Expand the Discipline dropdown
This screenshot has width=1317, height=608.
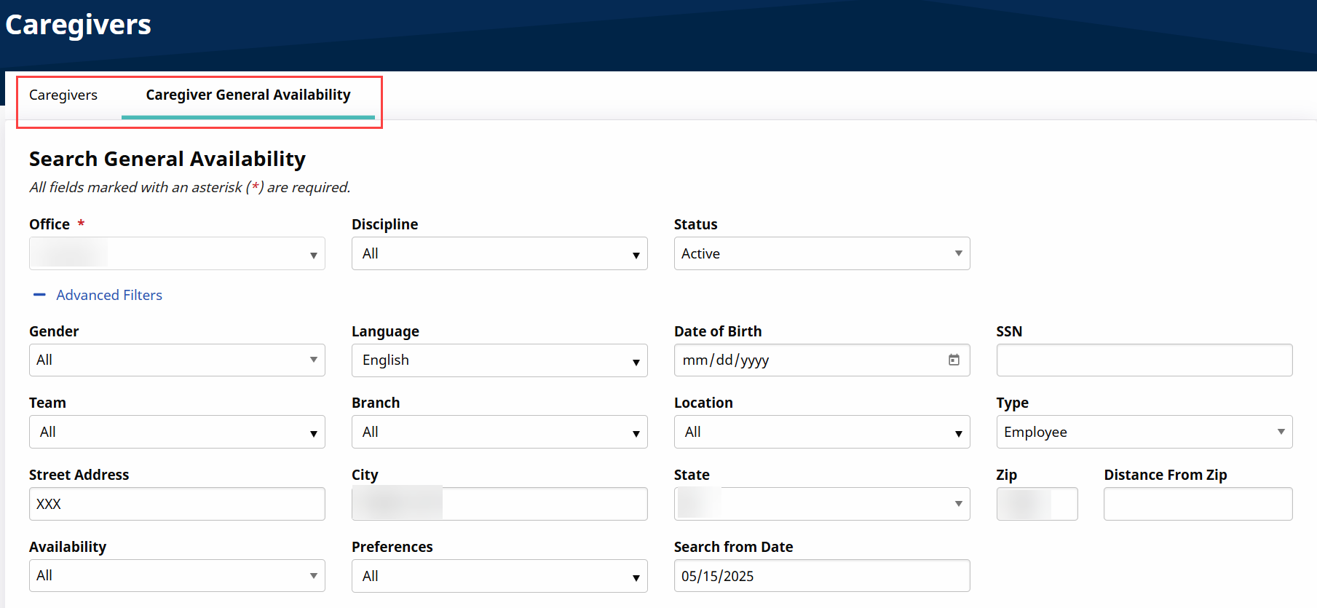pyautogui.click(x=499, y=253)
